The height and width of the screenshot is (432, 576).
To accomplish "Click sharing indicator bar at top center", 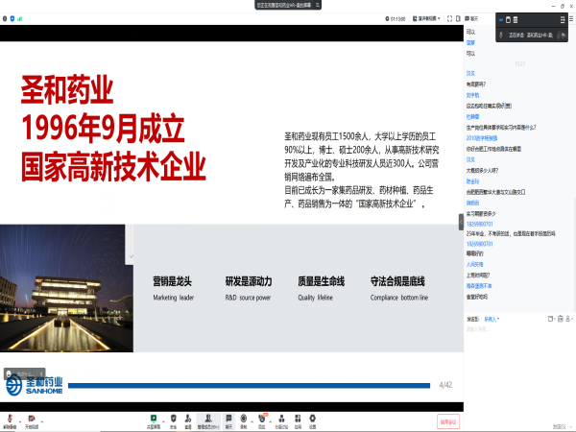I will click(288, 5).
